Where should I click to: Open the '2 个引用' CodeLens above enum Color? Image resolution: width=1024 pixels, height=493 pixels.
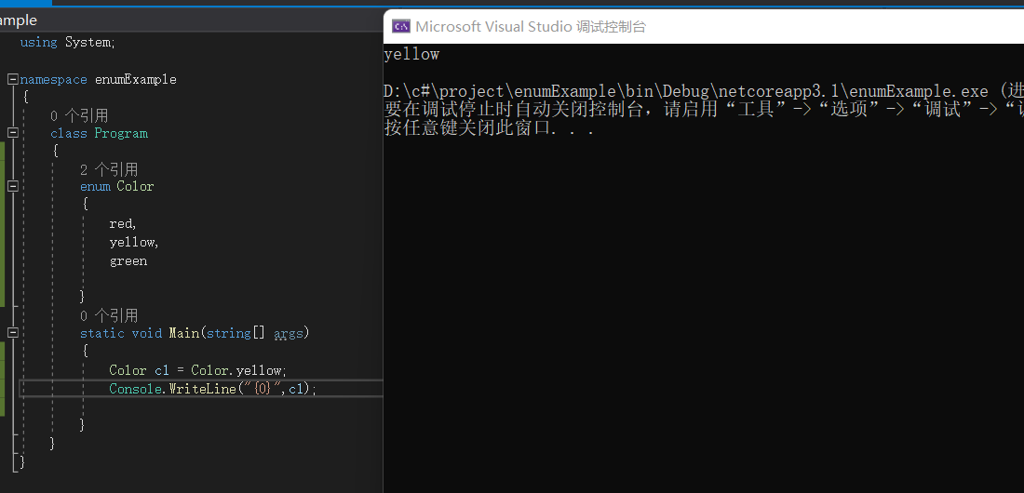pyautogui.click(x=109, y=170)
